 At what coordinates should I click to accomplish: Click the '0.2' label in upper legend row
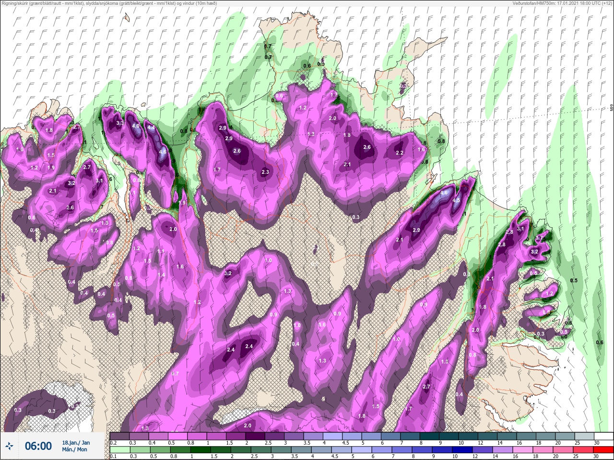(x=114, y=443)
